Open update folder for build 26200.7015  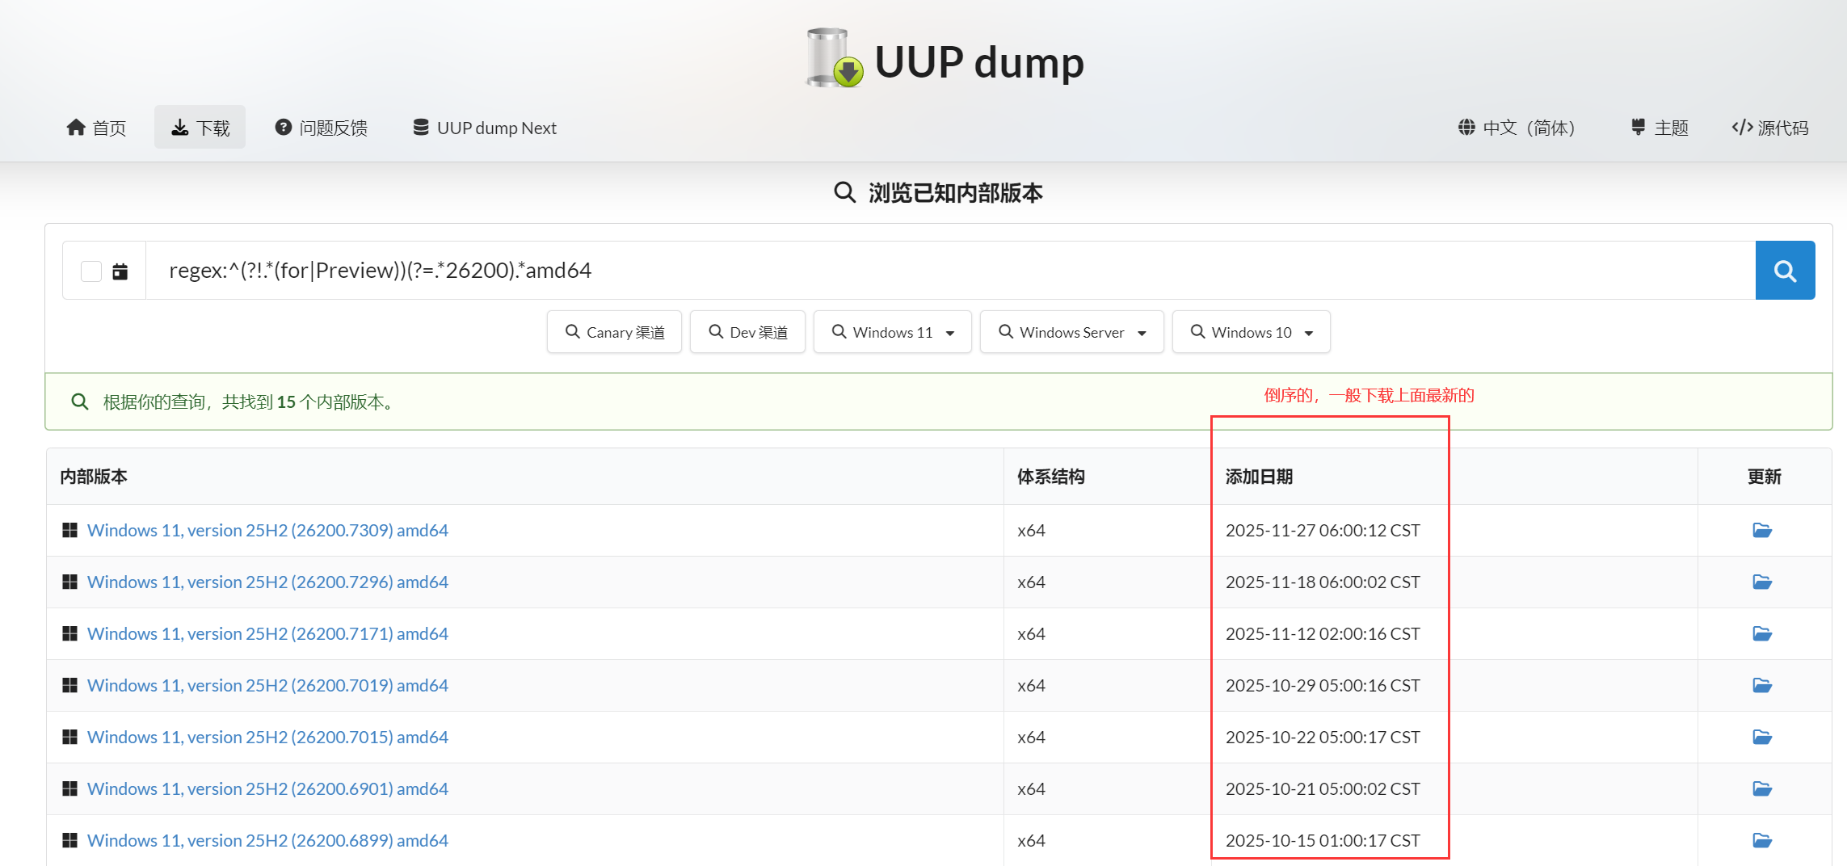(1762, 738)
